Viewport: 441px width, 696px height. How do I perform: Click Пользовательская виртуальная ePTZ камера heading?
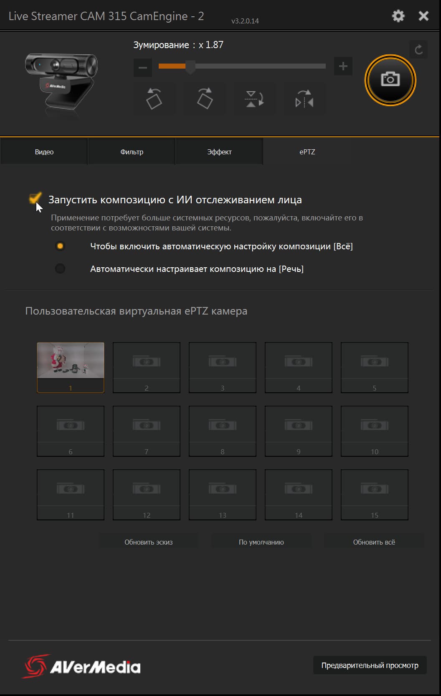(136, 311)
